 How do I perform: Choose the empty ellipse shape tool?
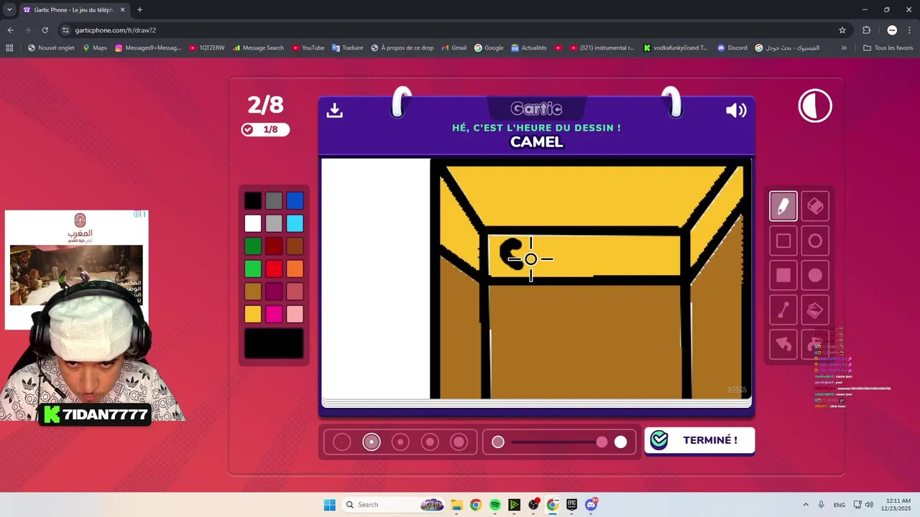pyautogui.click(x=815, y=241)
